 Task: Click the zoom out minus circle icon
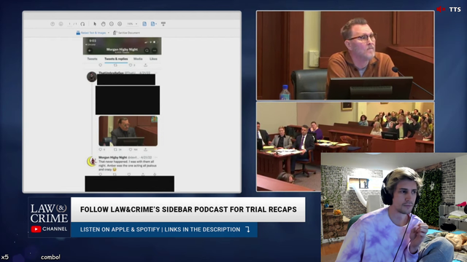(x=112, y=24)
